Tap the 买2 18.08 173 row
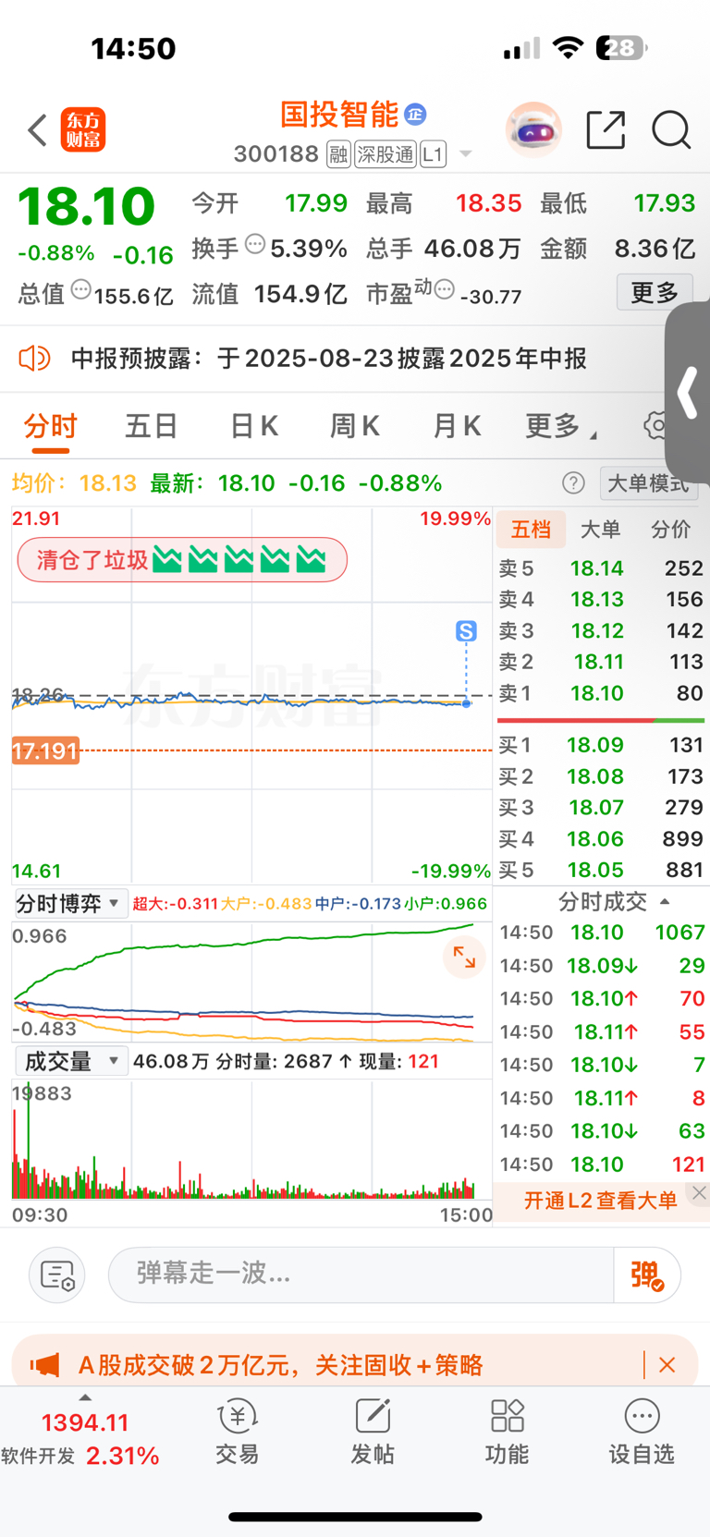 coord(601,776)
